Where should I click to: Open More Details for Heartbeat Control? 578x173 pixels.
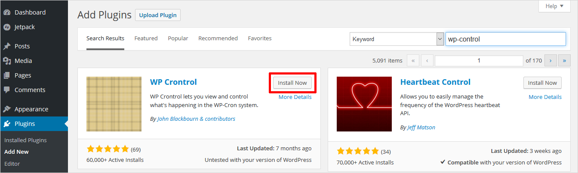point(545,97)
